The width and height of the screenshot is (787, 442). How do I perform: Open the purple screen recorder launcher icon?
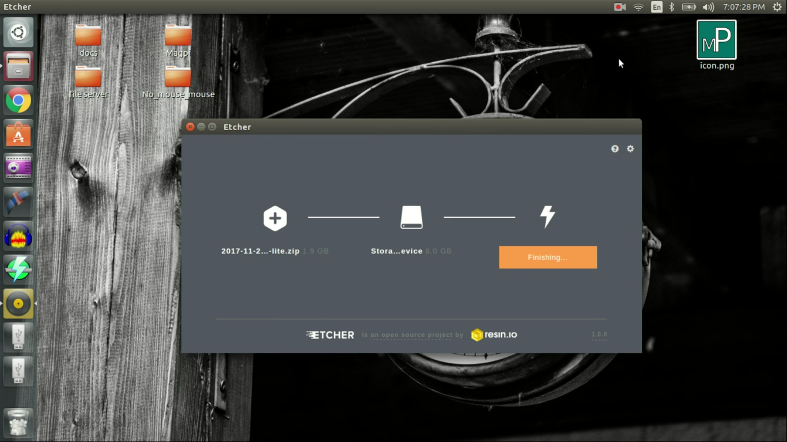pyautogui.click(x=18, y=168)
